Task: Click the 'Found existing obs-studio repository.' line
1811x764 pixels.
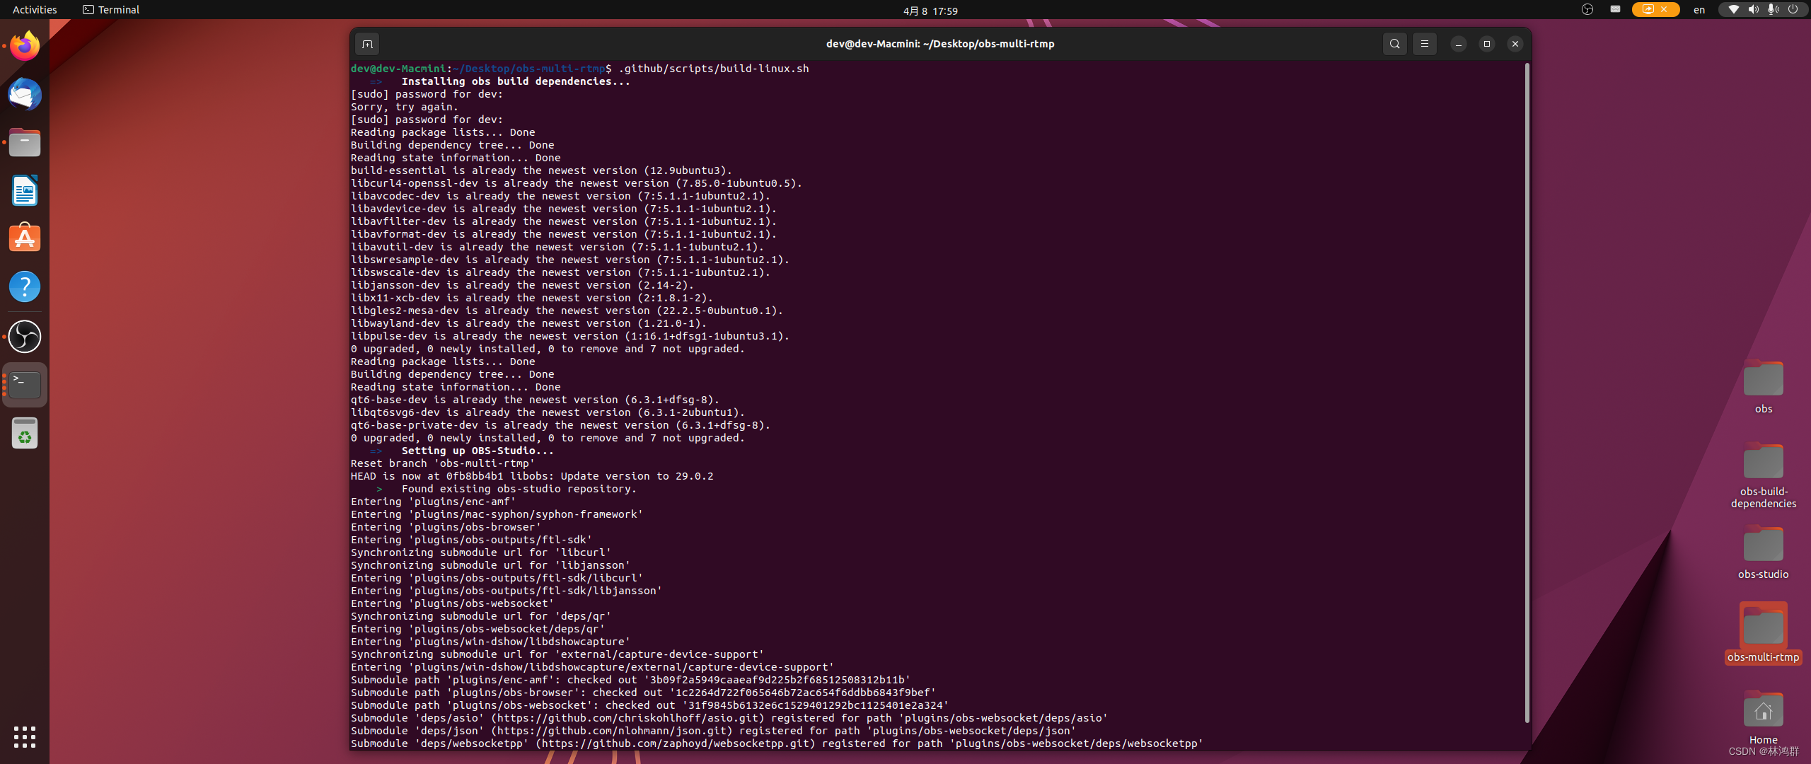Action: [x=519, y=489]
